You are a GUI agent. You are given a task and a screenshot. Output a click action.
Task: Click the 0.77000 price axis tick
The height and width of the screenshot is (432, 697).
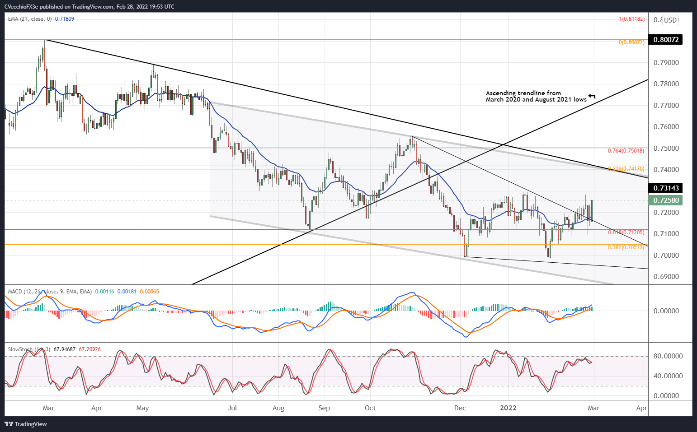coord(666,106)
